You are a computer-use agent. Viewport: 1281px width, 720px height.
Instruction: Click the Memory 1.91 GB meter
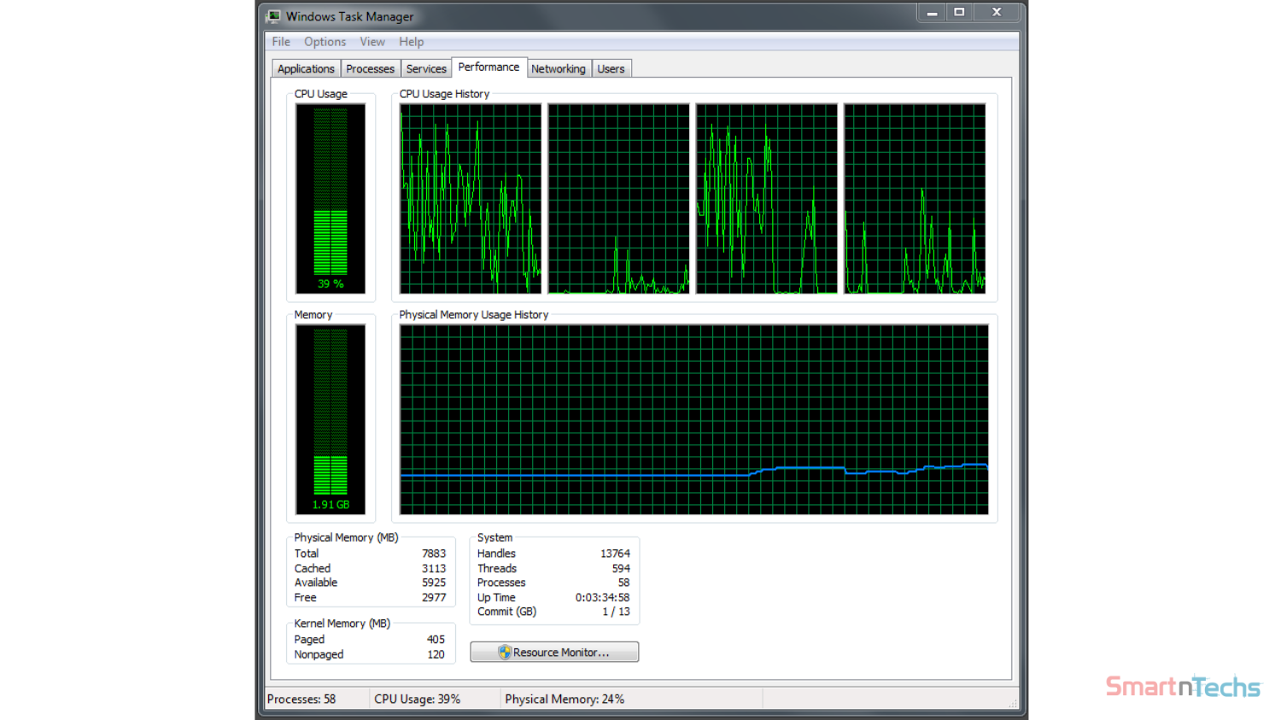(x=330, y=420)
